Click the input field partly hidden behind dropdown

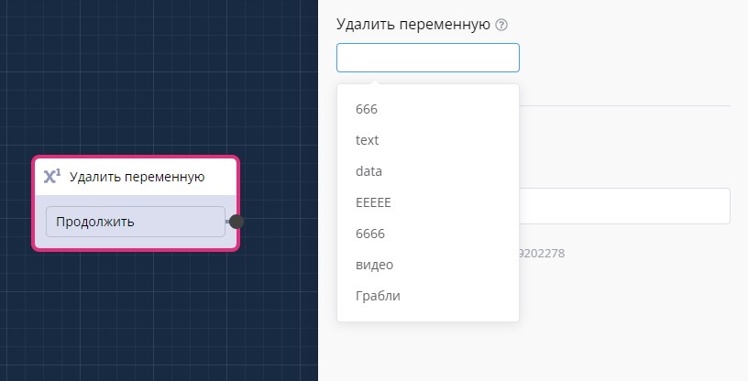tap(623, 206)
